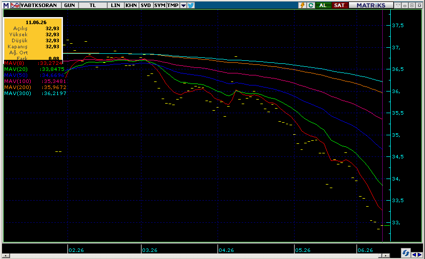Click the Düşük value 32,93

click(52, 40)
